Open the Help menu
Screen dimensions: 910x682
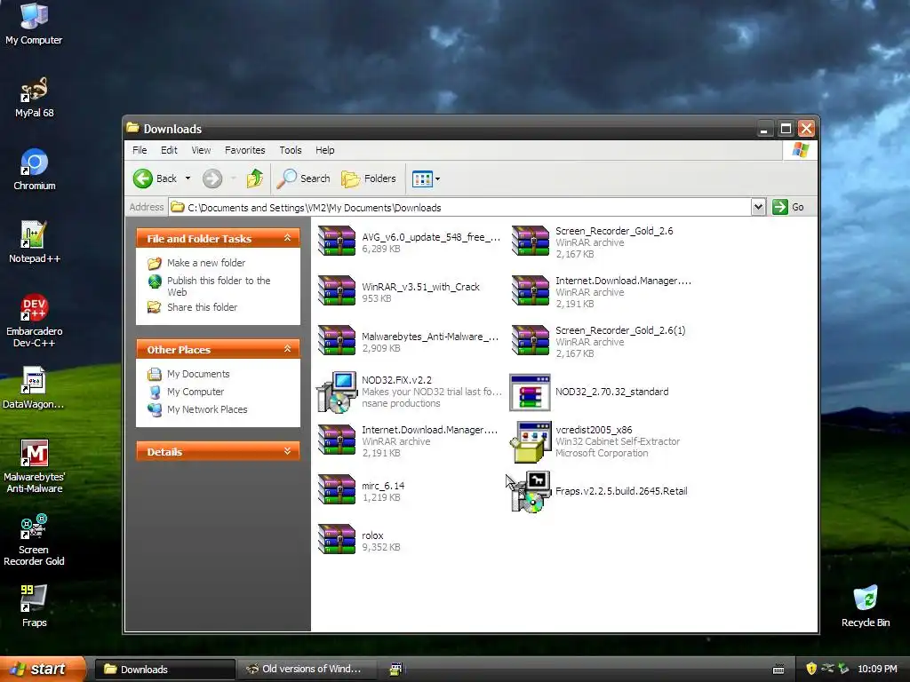tap(325, 150)
